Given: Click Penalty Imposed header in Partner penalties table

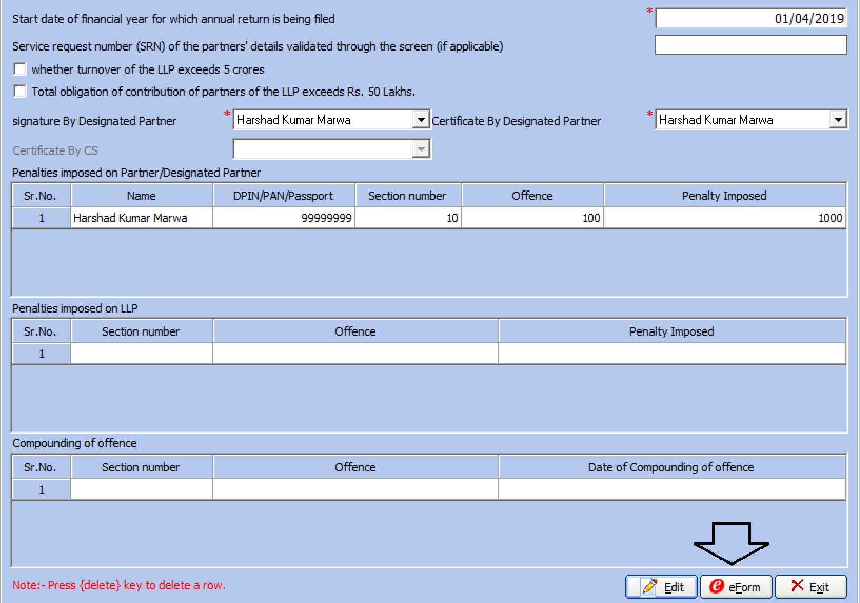Looking at the screenshot, I should tap(725, 195).
